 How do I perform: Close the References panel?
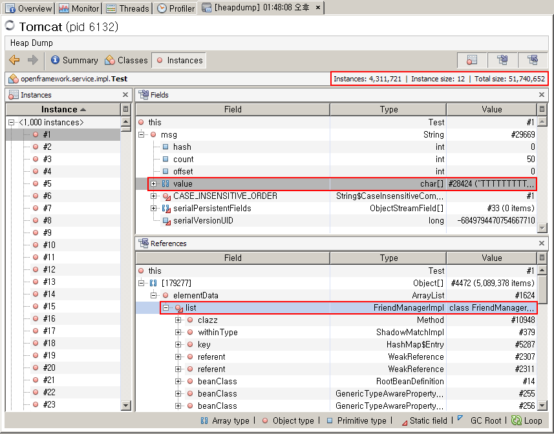542,243
